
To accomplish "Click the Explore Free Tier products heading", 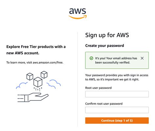I will (x=36, y=50).
